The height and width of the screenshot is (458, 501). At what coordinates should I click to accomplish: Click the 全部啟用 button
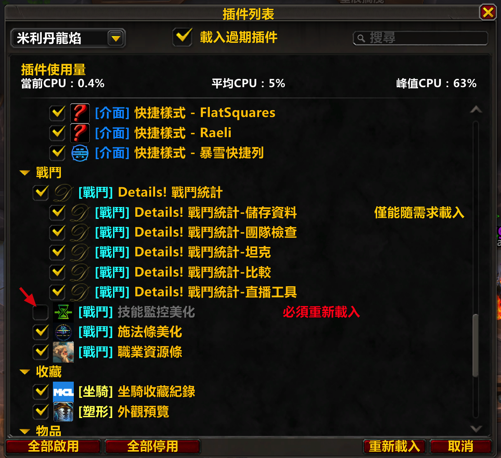(x=53, y=446)
